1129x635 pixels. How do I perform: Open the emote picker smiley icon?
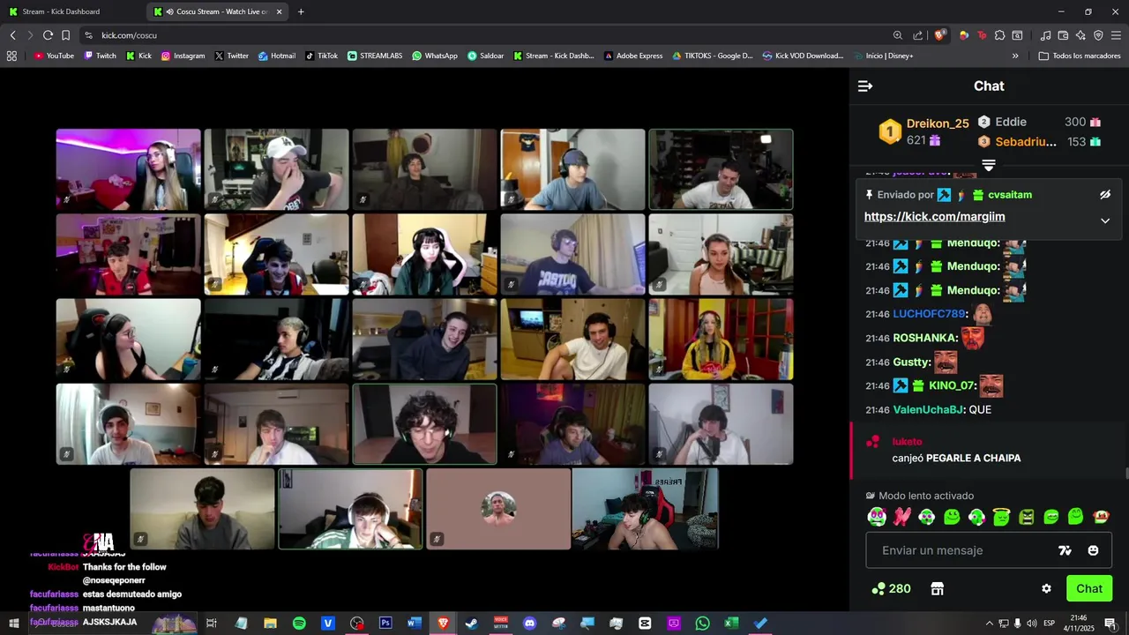[x=1093, y=550]
